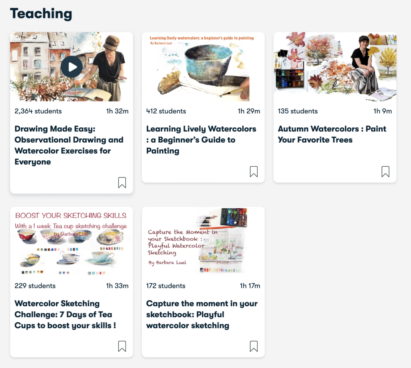
Task: Bookmark the Watercolor Sketching Challenge class
Action: (122, 346)
